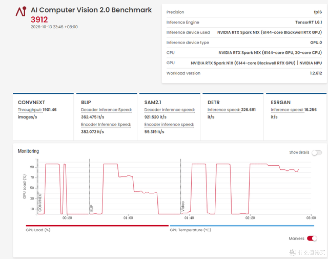328x259 pixels.
Task: Turn off the Markers switch
Action: (312, 239)
